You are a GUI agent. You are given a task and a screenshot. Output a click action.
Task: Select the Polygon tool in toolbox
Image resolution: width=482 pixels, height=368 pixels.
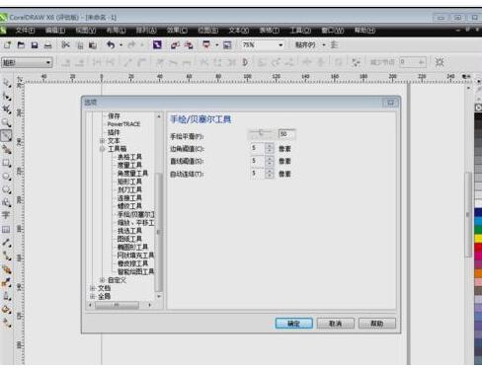tap(7, 189)
